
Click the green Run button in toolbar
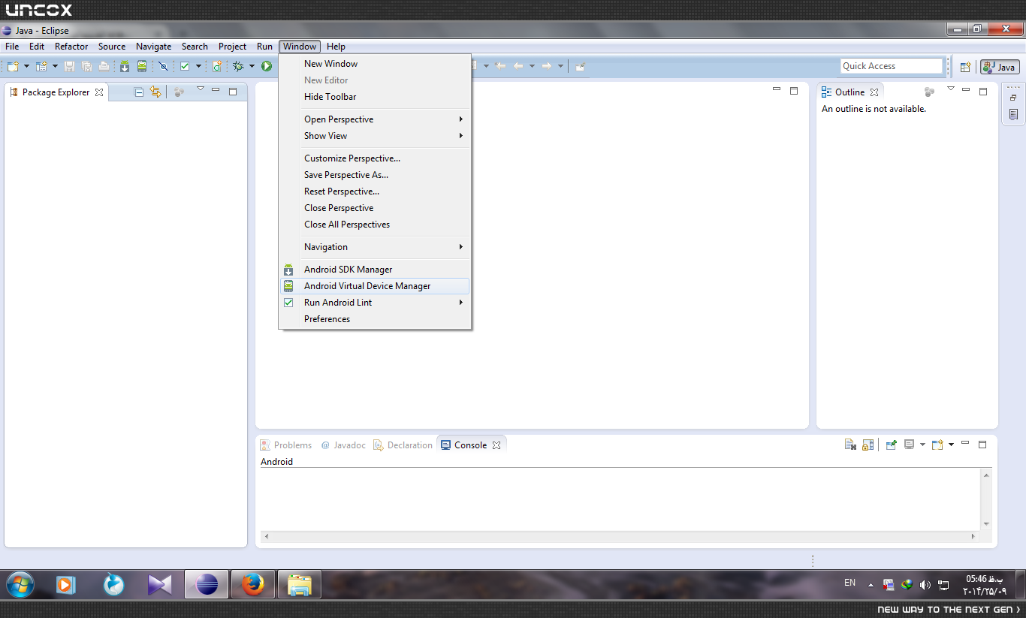[267, 66]
